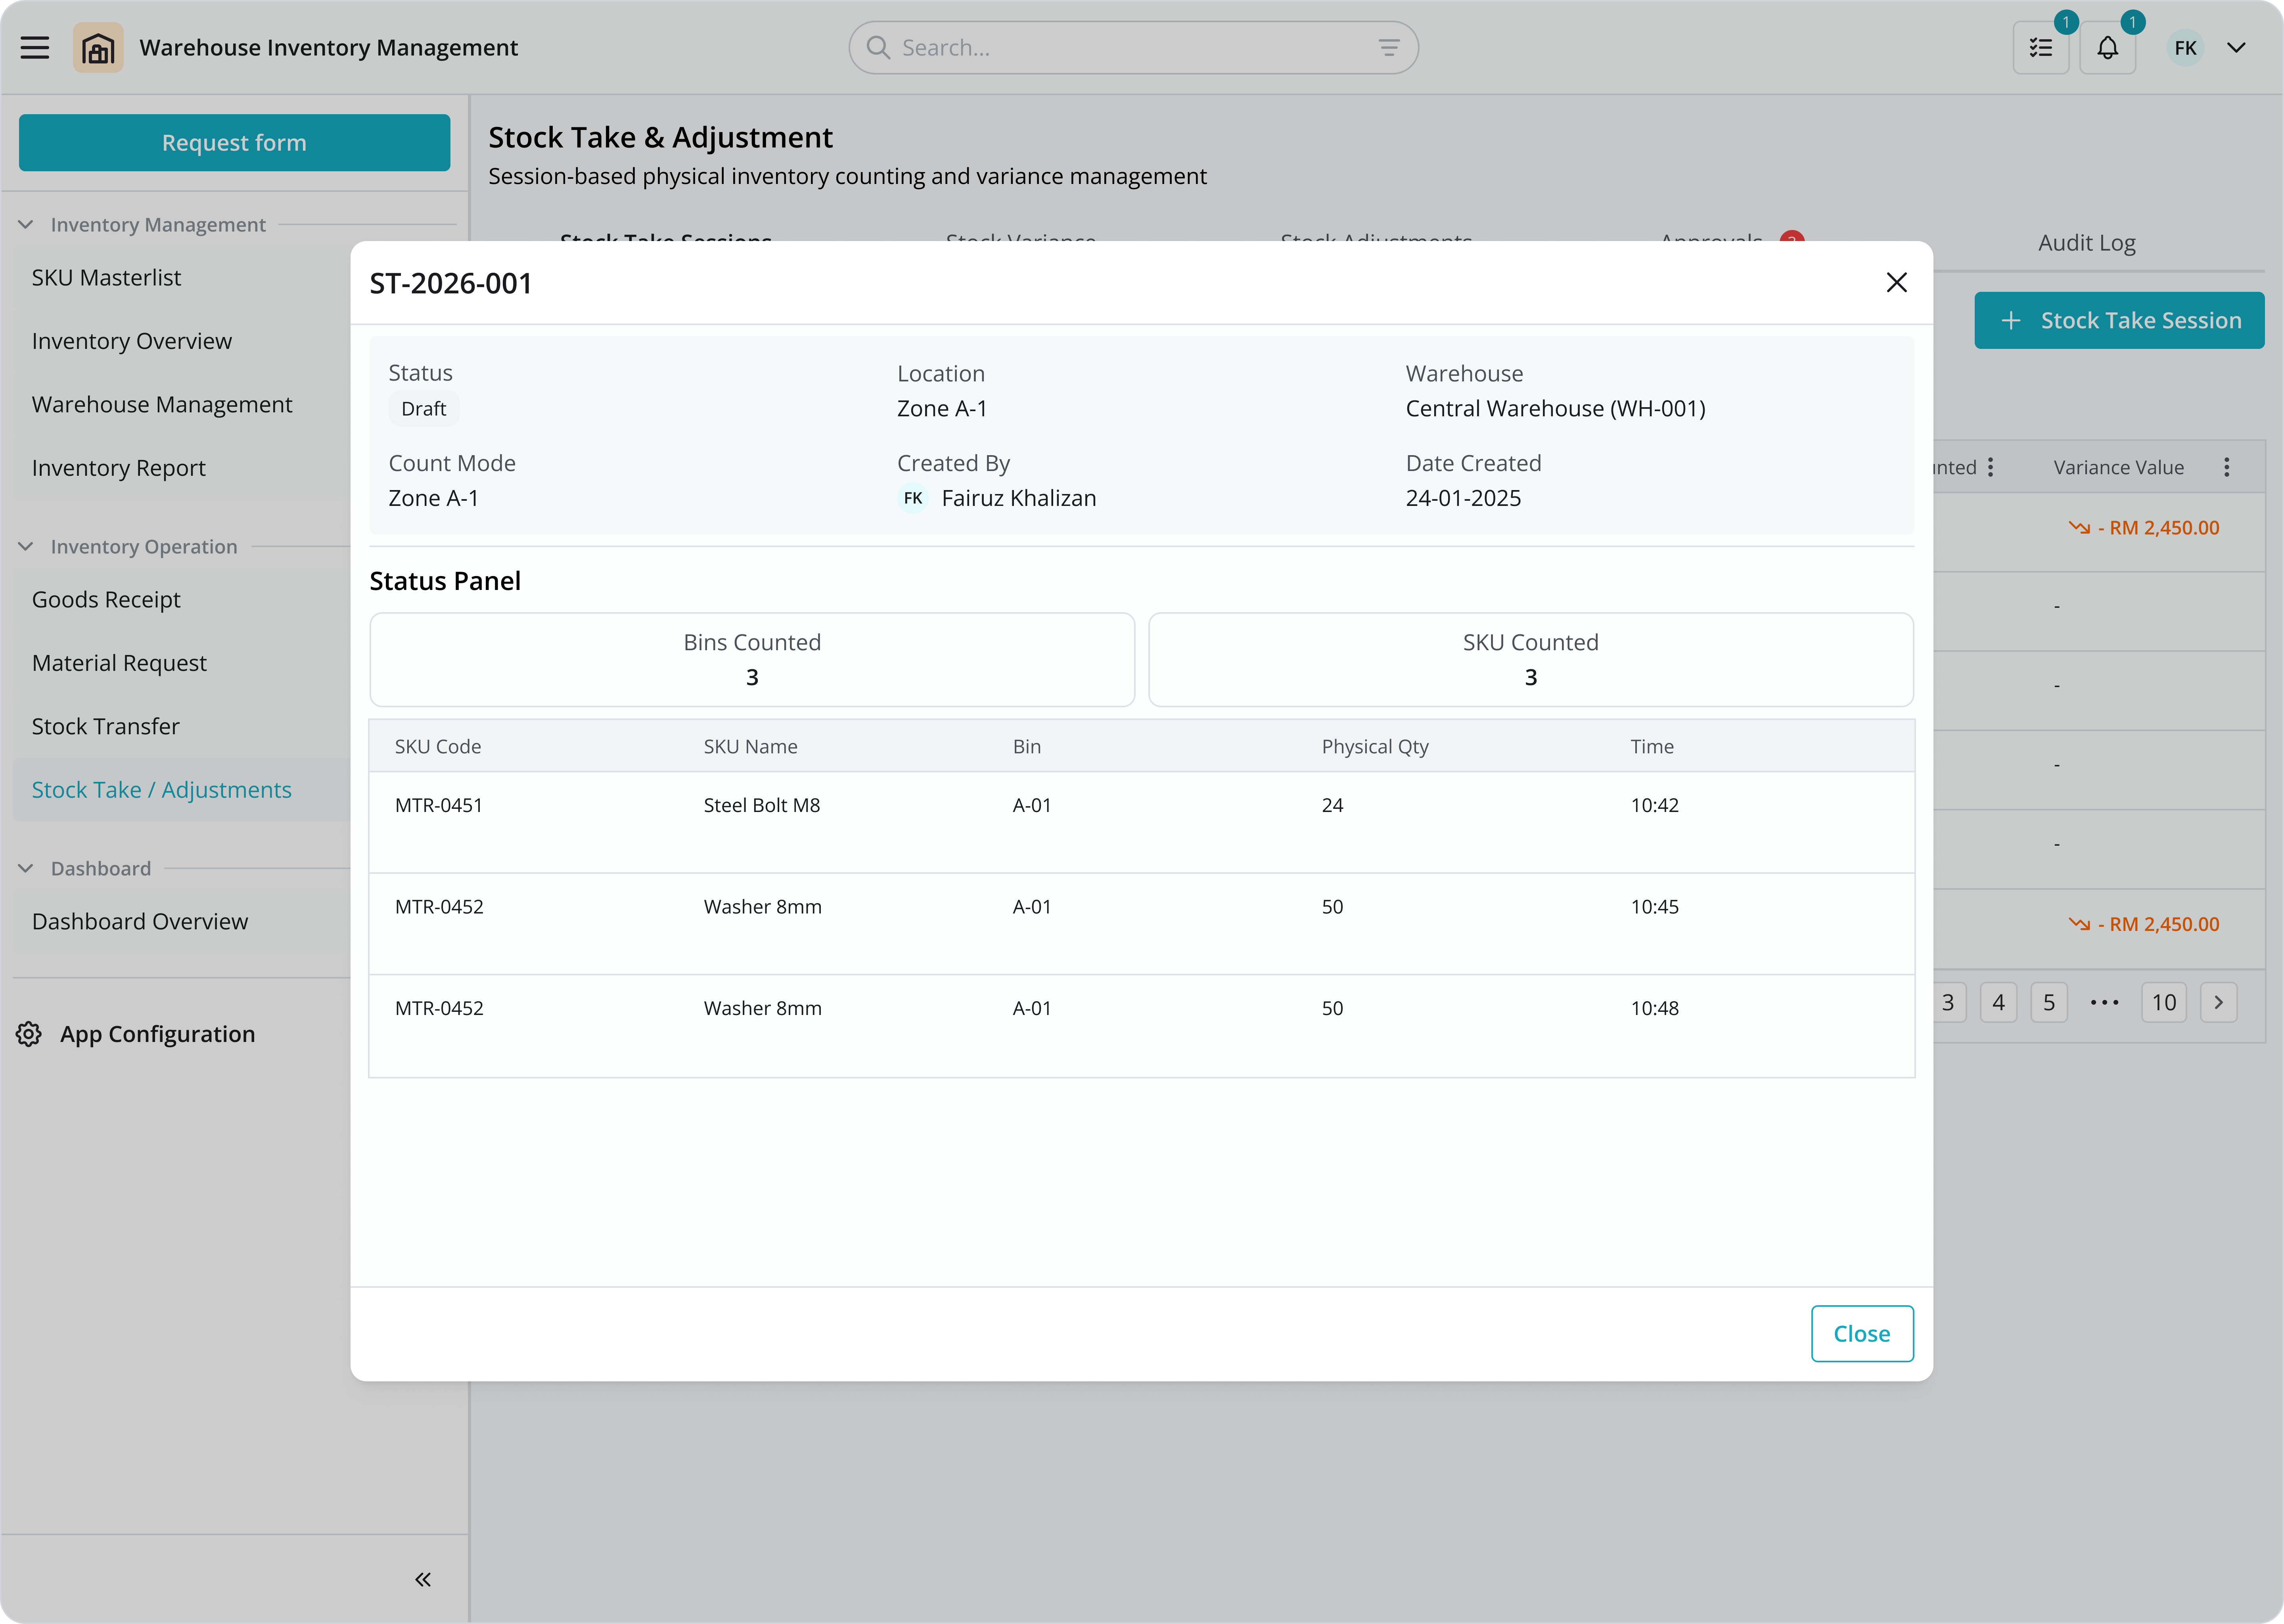This screenshot has height=1624, width=2284.
Task: Open the notifications bell
Action: click(x=2108, y=48)
